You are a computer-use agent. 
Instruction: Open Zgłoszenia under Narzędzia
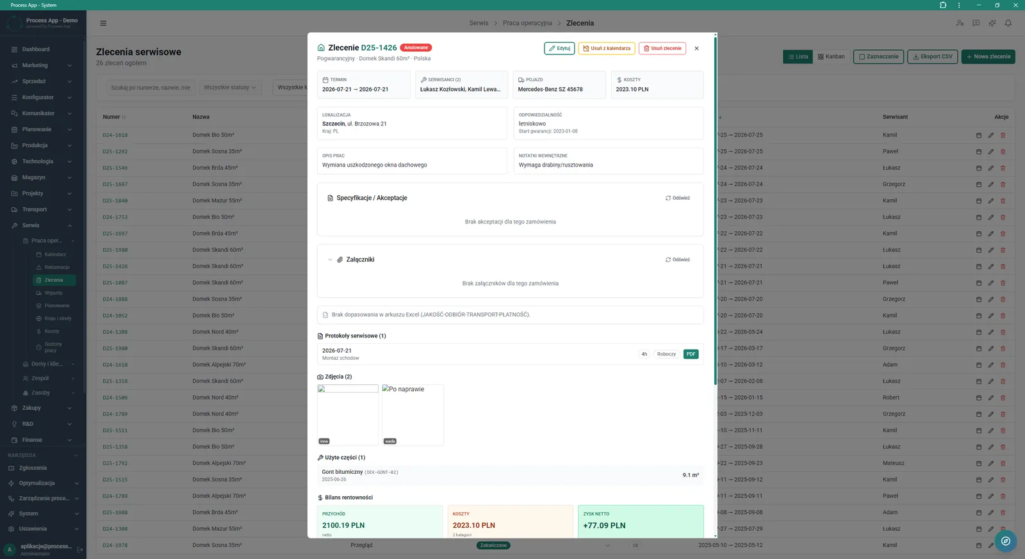pos(42,468)
